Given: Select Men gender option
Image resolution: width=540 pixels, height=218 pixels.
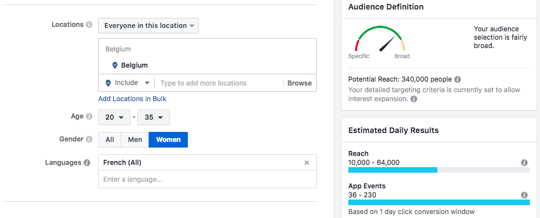Looking at the screenshot, I should 135,140.
